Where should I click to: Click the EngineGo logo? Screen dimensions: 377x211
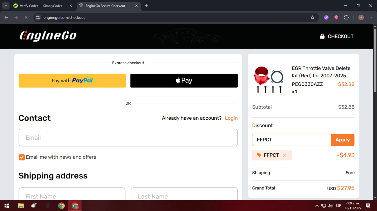pyautogui.click(x=48, y=36)
